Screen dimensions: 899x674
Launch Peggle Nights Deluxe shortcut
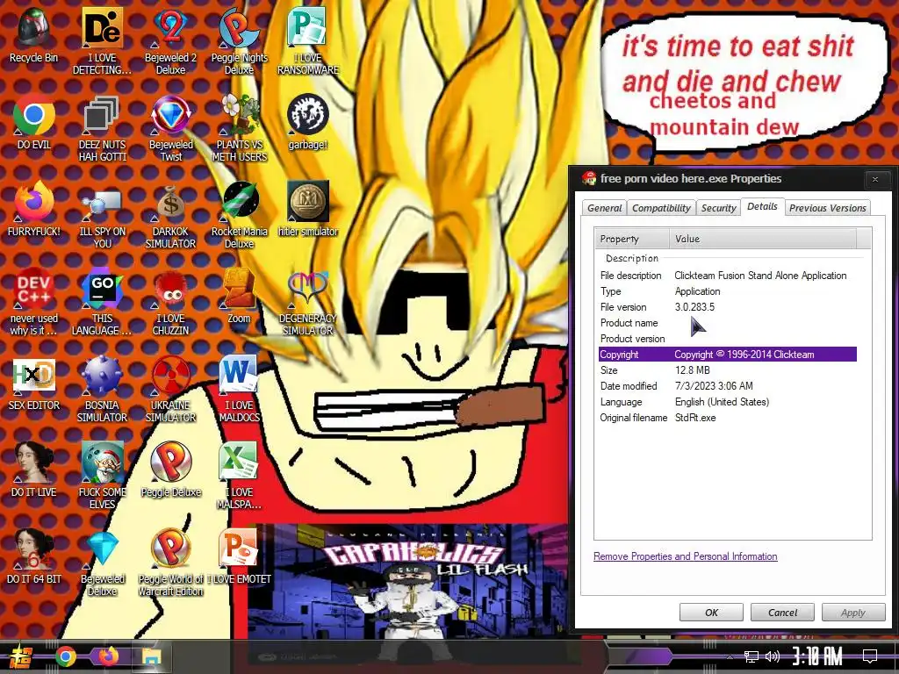(x=239, y=41)
